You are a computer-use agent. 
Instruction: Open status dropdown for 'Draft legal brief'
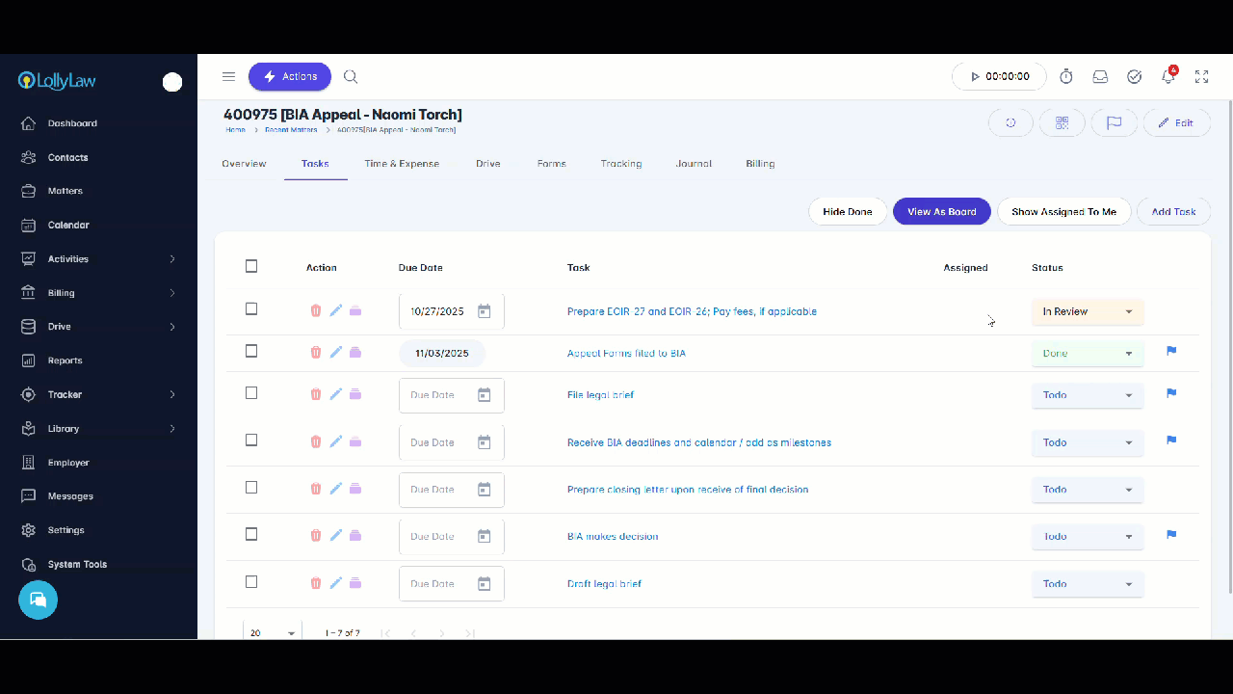[1088, 584]
